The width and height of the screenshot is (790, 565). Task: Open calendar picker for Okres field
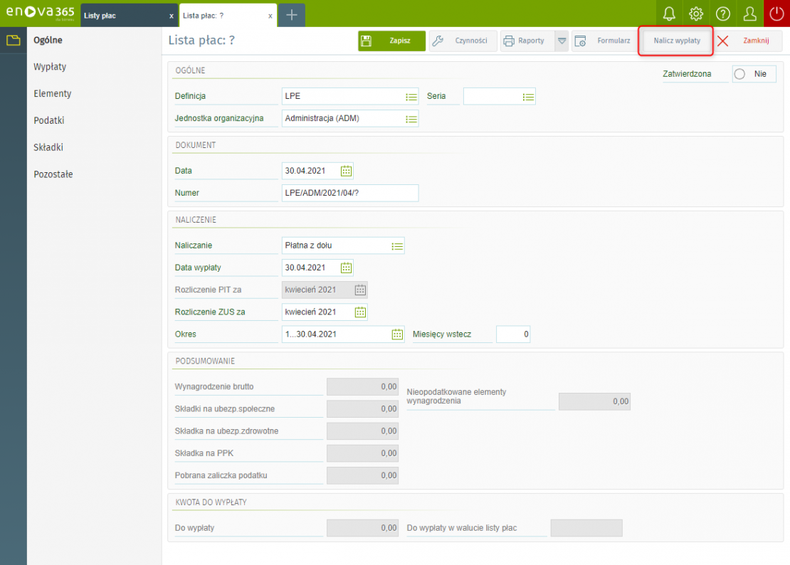pyautogui.click(x=398, y=334)
